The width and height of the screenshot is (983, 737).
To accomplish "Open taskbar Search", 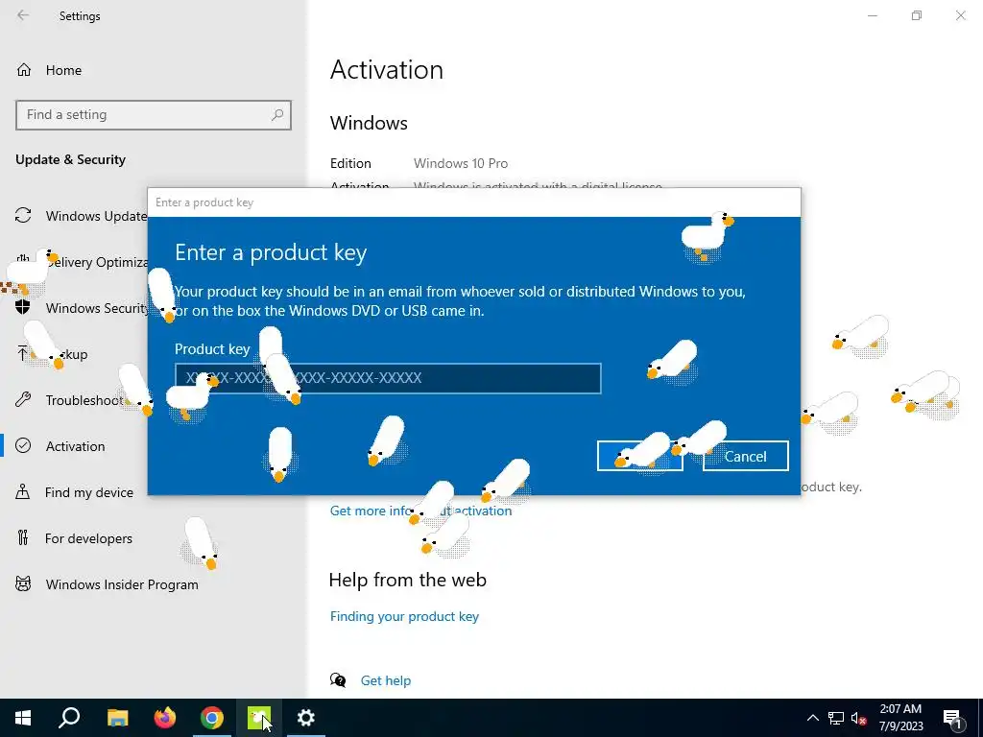I will pos(69,718).
